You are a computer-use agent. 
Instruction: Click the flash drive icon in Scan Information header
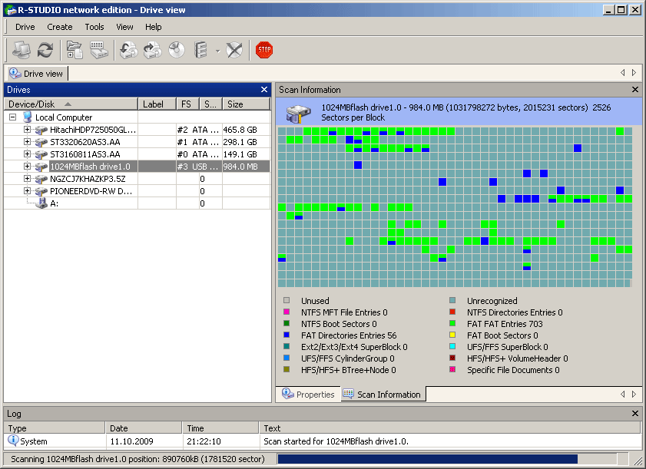point(298,114)
